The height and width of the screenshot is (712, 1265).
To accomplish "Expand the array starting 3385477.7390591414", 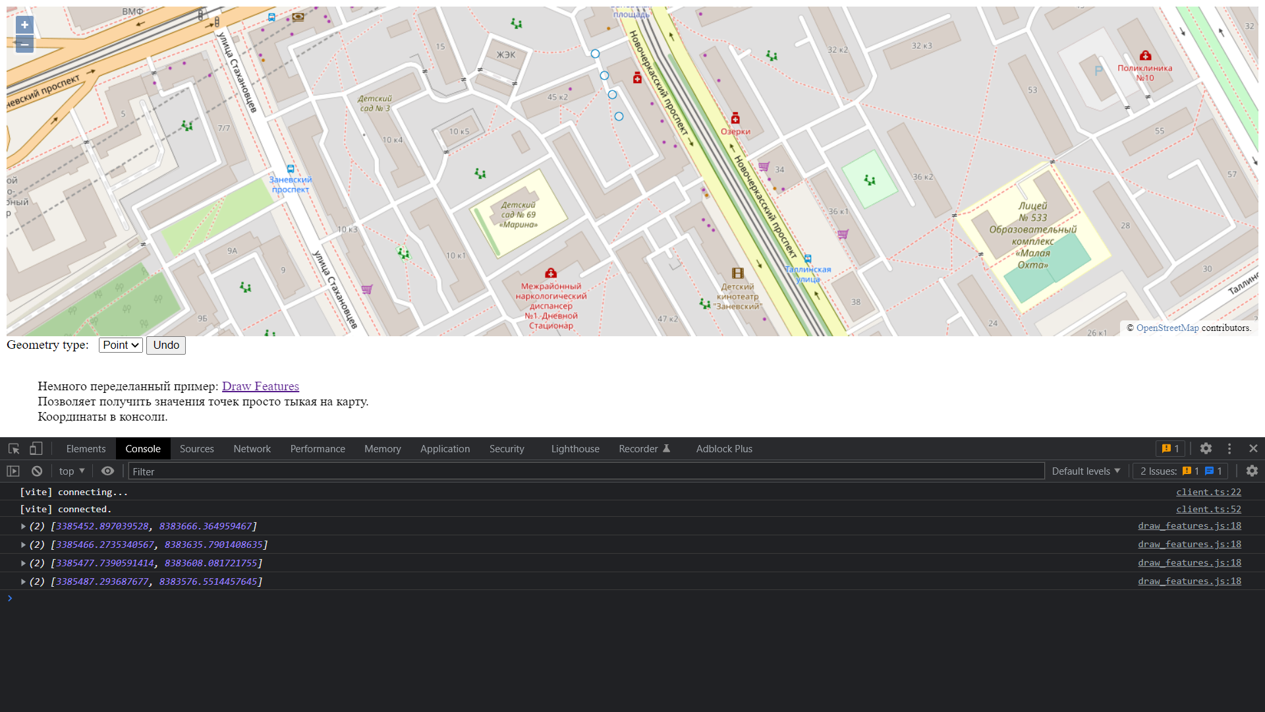I will click(x=23, y=563).
